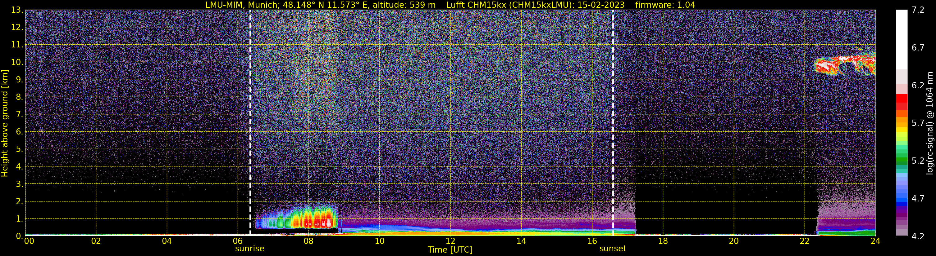The height and width of the screenshot is (256, 936).
Task: Click the height axis tick label 10
Action: click(16, 62)
